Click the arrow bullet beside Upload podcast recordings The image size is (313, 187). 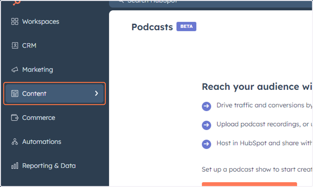point(206,125)
